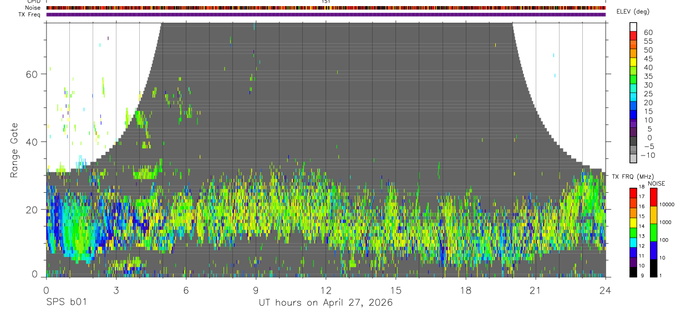Click the x-axis tick label '21'
The image size is (681, 314).
536,290
